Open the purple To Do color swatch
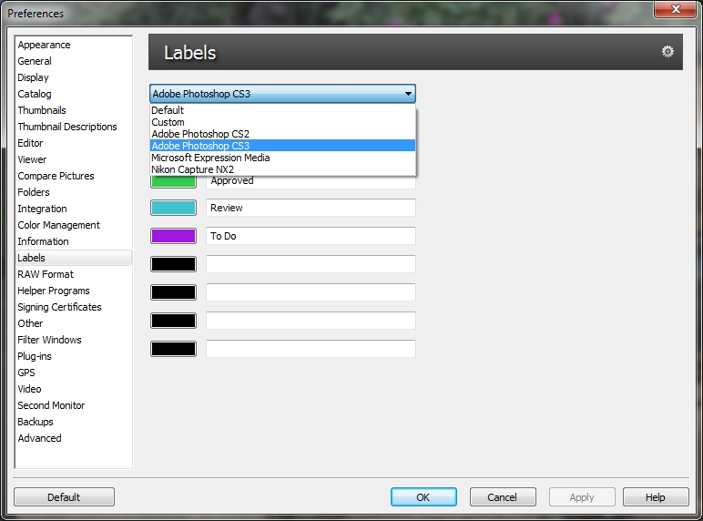 coord(174,236)
